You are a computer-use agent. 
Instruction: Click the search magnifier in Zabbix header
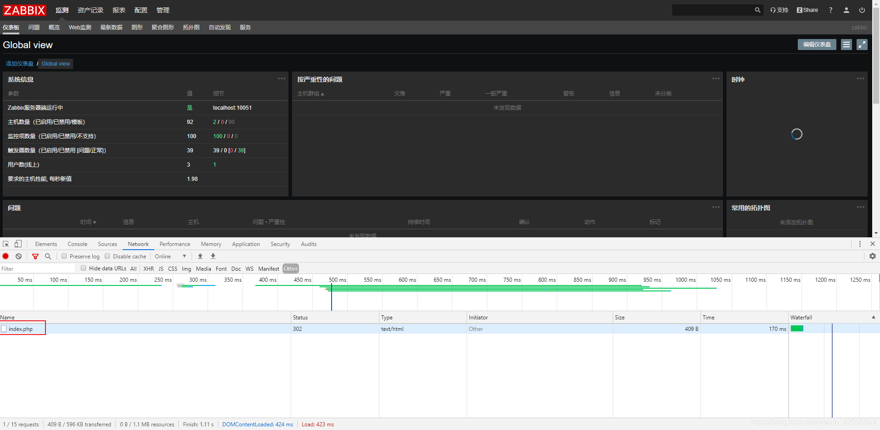click(x=757, y=10)
